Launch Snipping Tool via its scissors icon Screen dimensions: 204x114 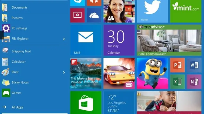(x=5, y=51)
